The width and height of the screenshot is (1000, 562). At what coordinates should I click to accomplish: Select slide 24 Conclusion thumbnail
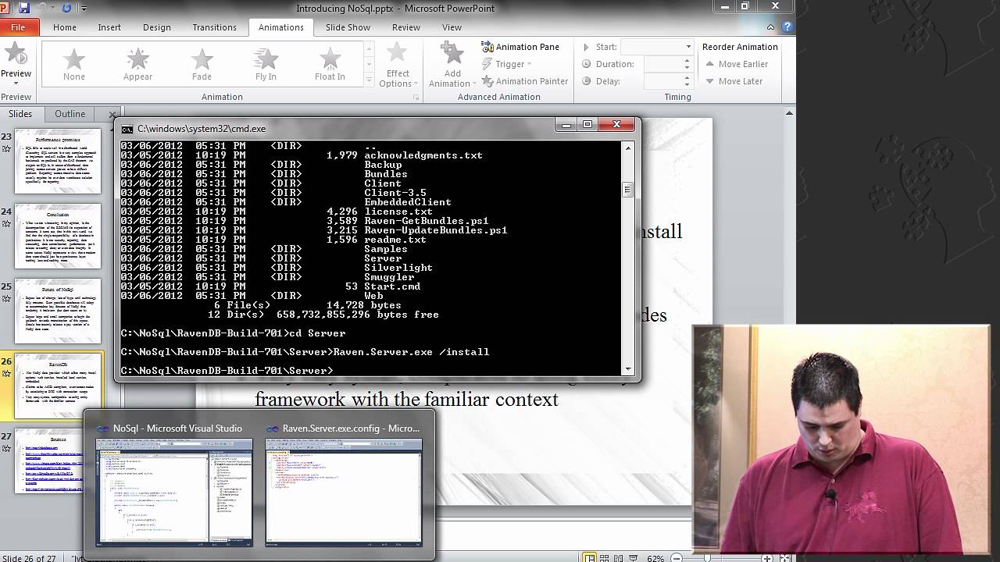(x=58, y=237)
